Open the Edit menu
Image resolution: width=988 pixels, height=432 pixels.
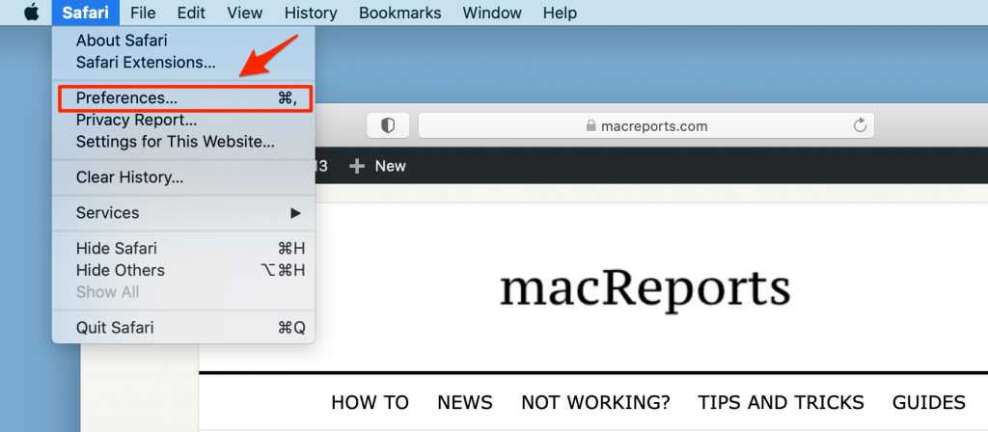click(x=190, y=13)
